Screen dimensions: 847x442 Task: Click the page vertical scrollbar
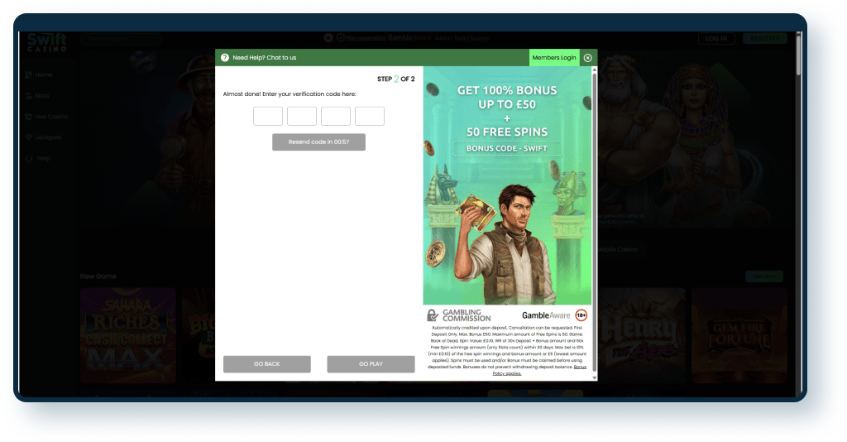[x=798, y=54]
